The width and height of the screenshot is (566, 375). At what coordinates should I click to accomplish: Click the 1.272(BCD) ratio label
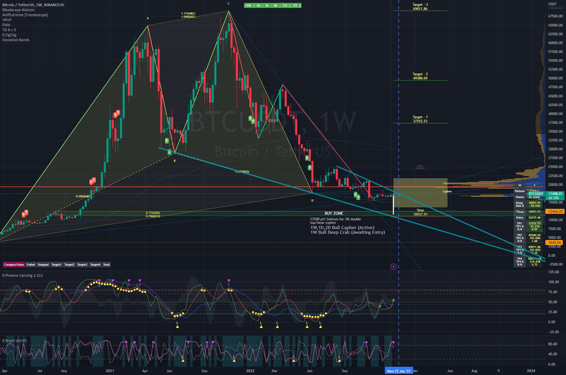[242, 172]
